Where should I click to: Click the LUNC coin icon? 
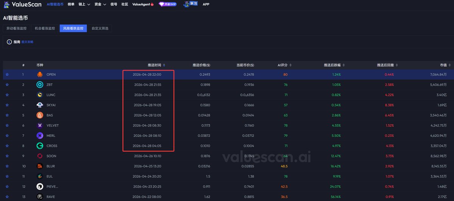click(40, 95)
